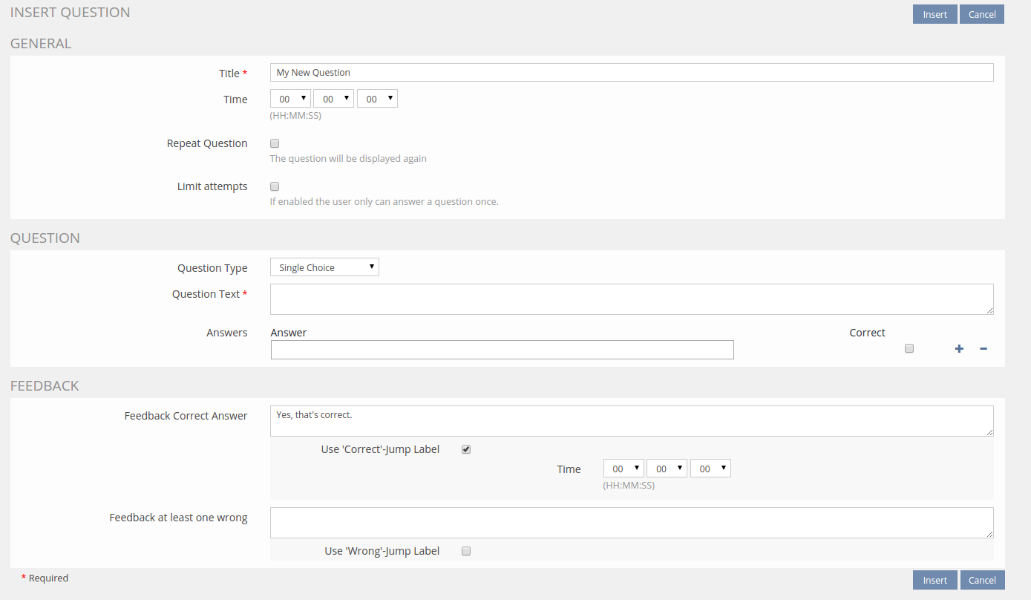The height and width of the screenshot is (600, 1031).
Task: Click the minus icon to remove answer
Action: coord(983,349)
